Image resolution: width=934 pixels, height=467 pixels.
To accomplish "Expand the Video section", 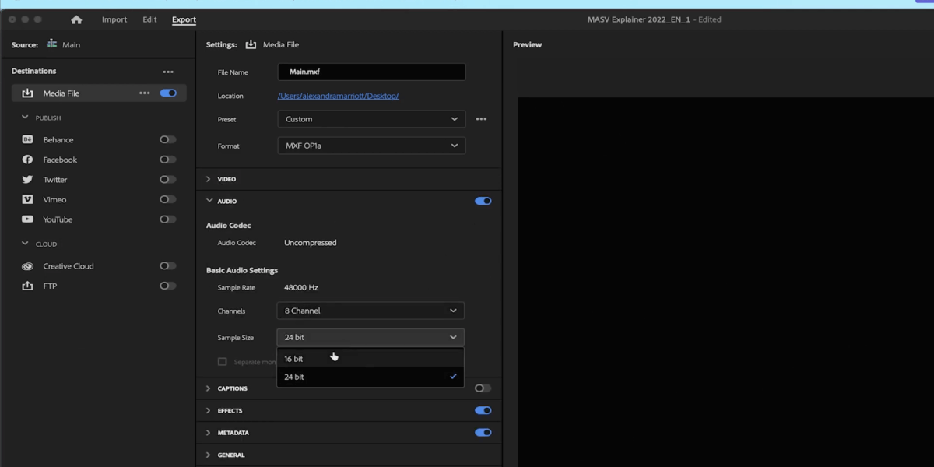I will click(208, 179).
